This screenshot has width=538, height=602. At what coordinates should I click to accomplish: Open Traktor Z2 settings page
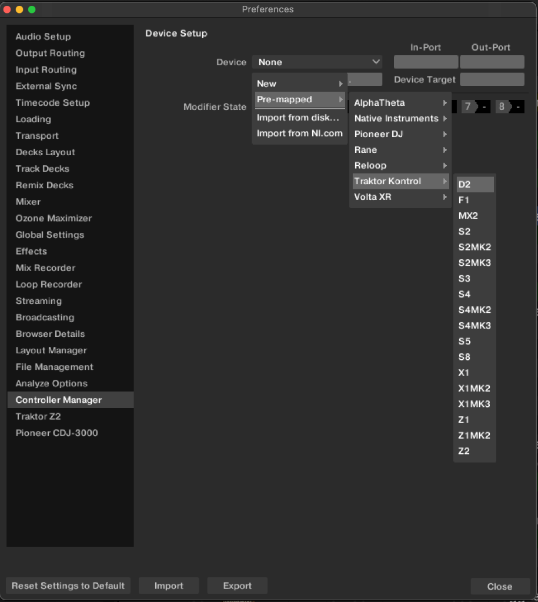coord(71,416)
